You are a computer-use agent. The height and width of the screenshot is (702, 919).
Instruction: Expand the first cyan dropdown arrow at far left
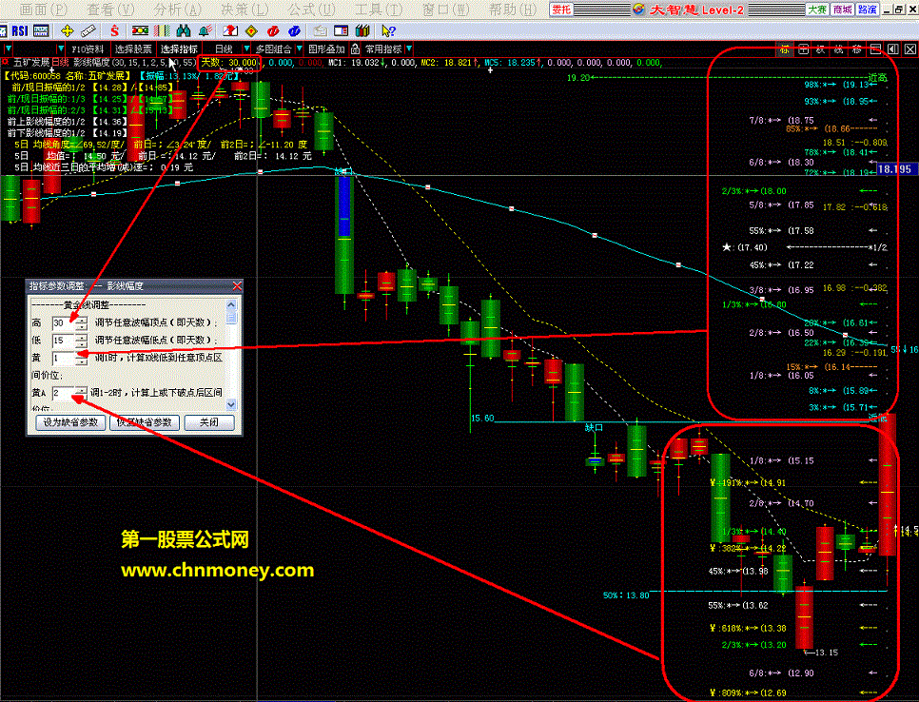pyautogui.click(x=9, y=49)
